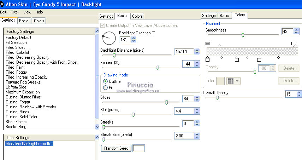Adjust the Blur slider
The height and width of the screenshot is (160, 302).
tap(133, 115)
